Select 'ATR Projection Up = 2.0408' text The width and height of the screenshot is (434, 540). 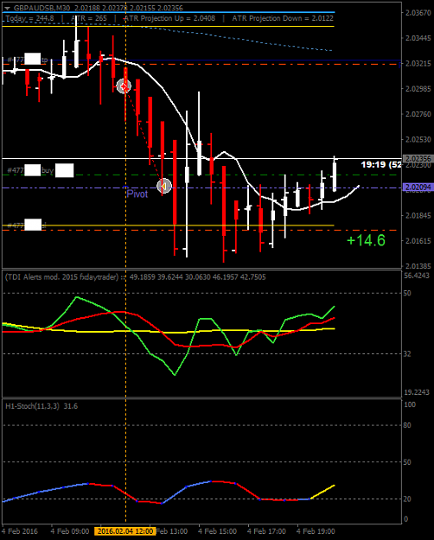(169, 18)
